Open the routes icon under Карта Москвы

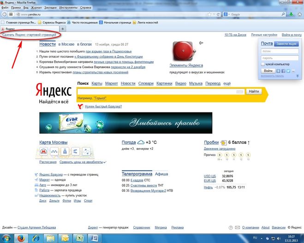86,151
